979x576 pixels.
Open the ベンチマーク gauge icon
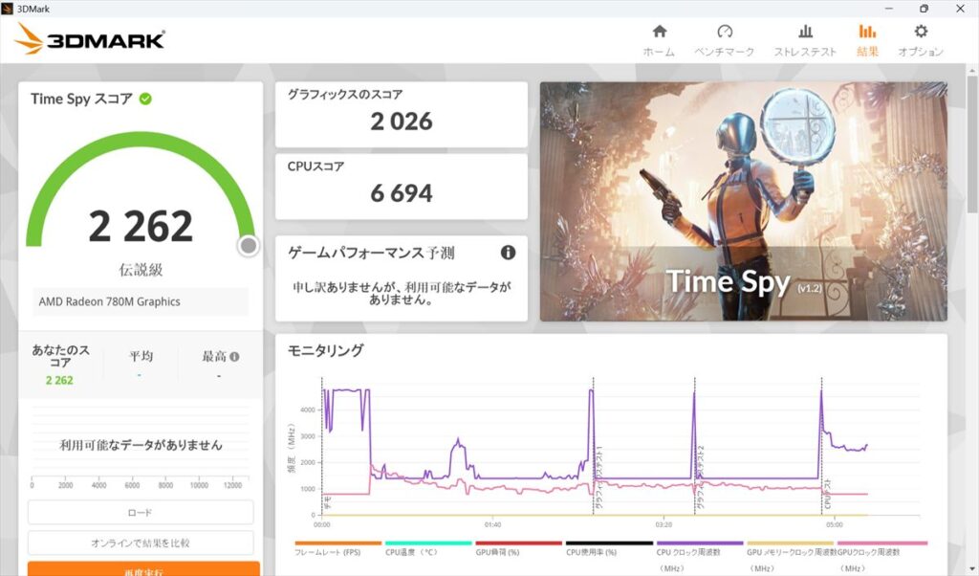724,32
